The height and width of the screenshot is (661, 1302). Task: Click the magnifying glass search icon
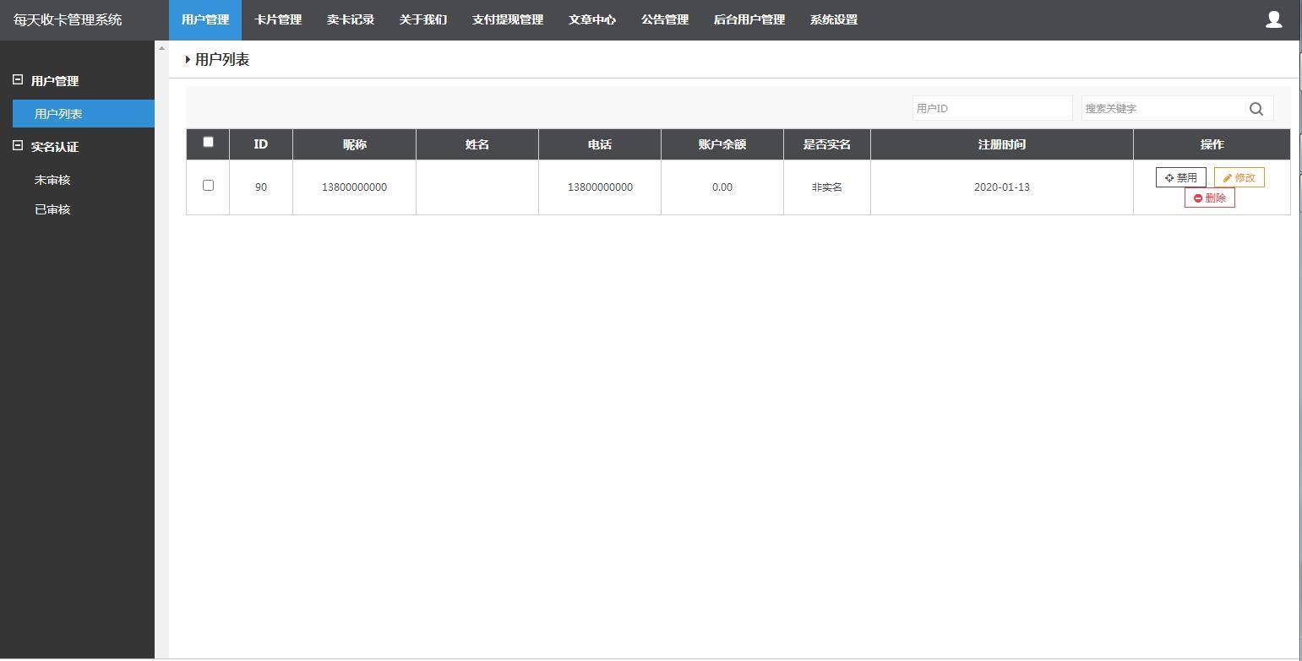pos(1256,108)
